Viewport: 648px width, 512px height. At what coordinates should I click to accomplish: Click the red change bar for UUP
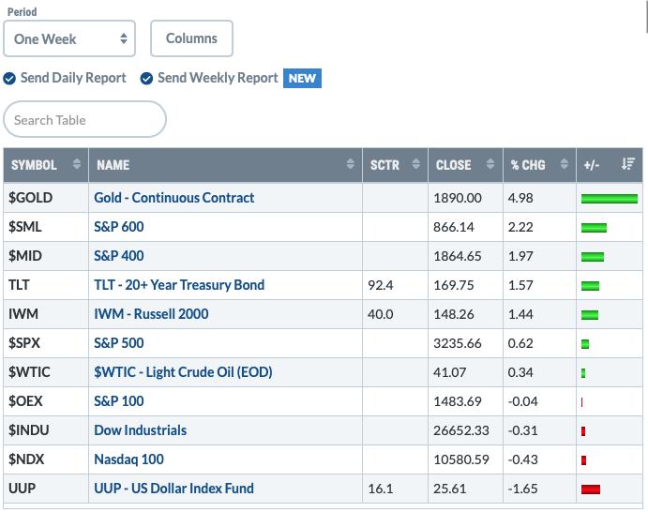[591, 489]
